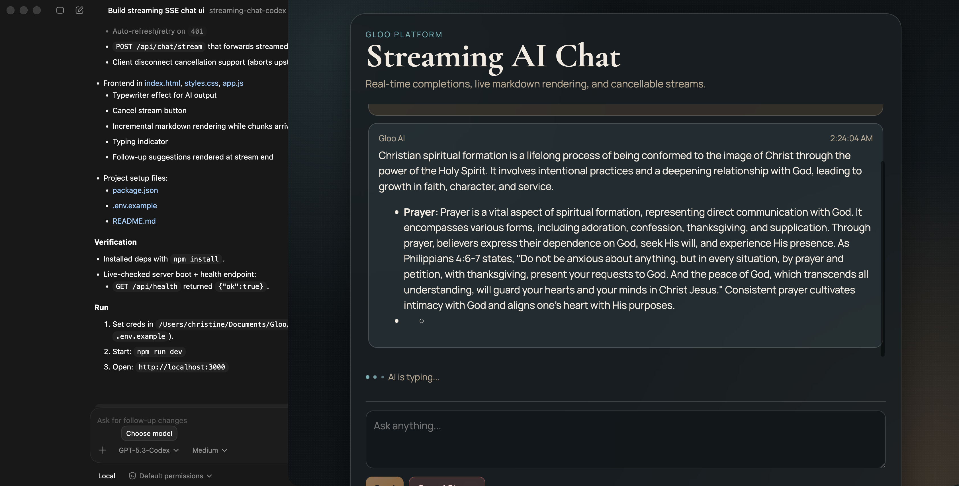Open the Medium reasoning effort dropdown
The height and width of the screenshot is (486, 959).
point(209,450)
